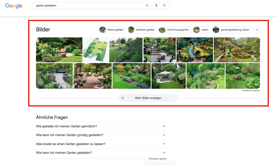Image resolution: width=276 pixels, height=165 pixels.
Task: Expand Was kostet es einen Garten gestalten zu lassen?
Action: click(101, 144)
